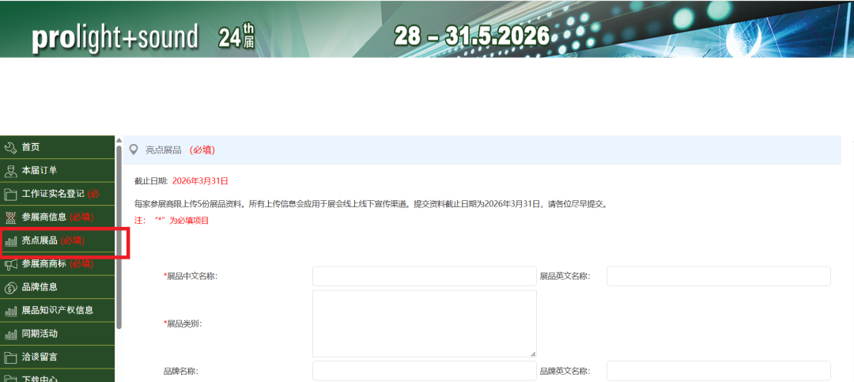Screen dimensions: 854x382
Task: Open the 首页 menu item
Action: (57, 147)
